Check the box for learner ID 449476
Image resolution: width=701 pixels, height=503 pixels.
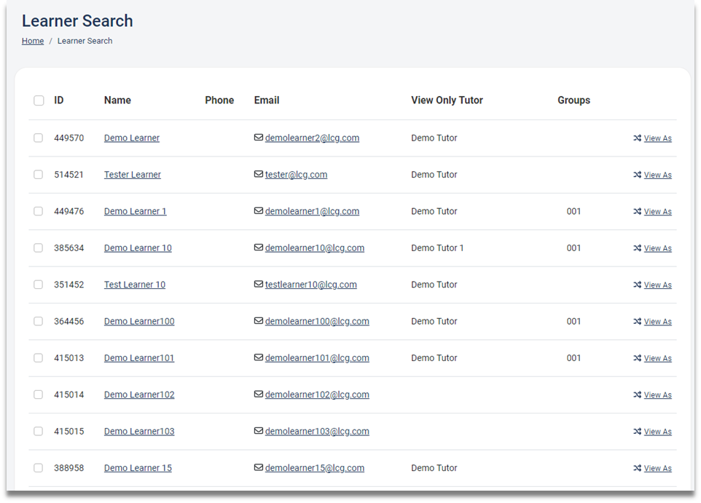click(x=39, y=211)
